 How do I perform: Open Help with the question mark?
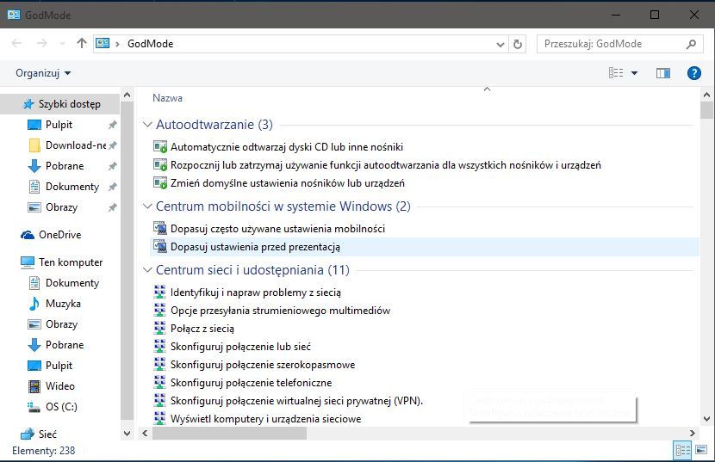[694, 73]
